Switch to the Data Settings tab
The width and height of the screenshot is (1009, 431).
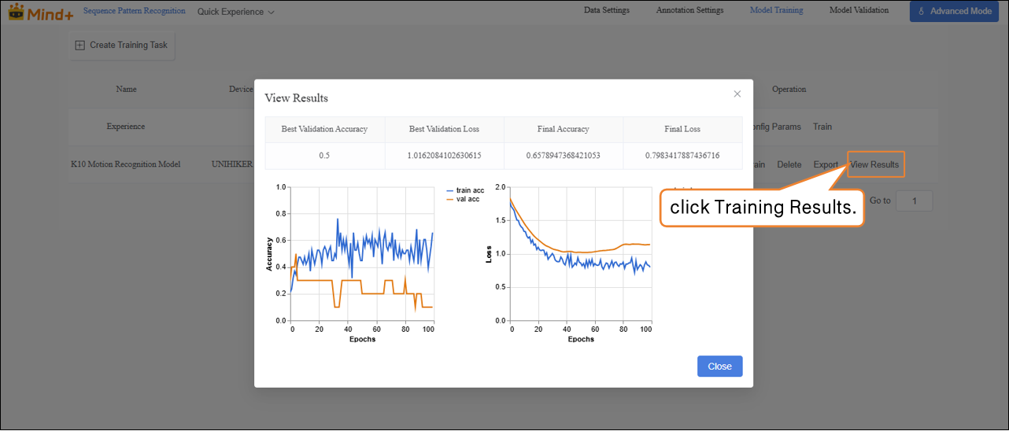[606, 11]
